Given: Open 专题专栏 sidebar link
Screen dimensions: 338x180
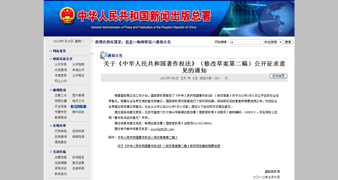Looking at the screenshot, I should click(x=61, y=112).
